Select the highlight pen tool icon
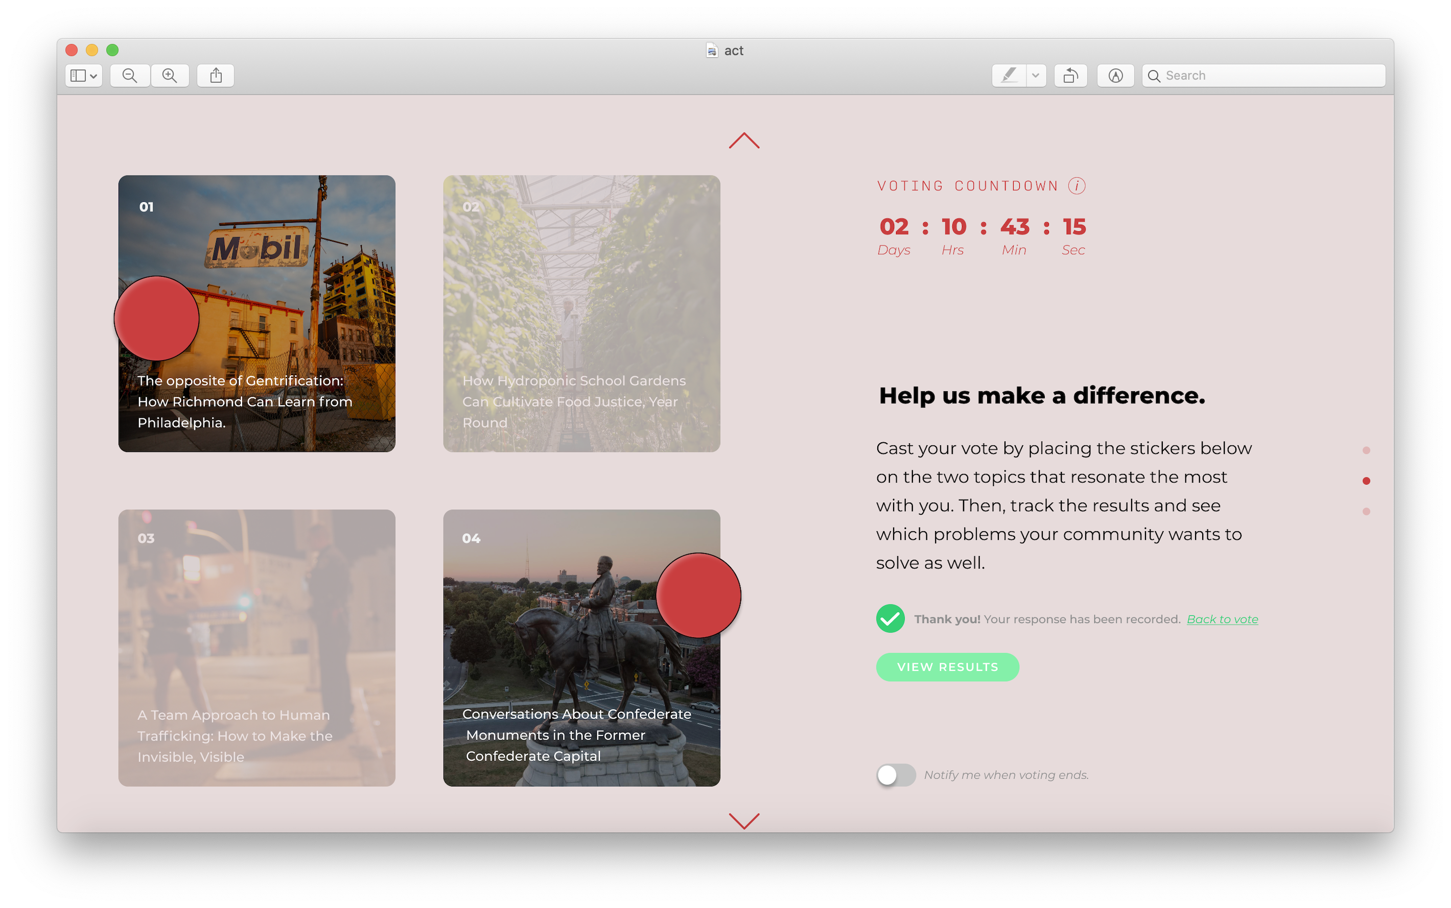 [1009, 76]
